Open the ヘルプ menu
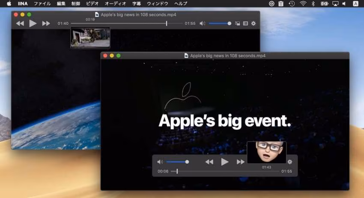 (181, 3)
